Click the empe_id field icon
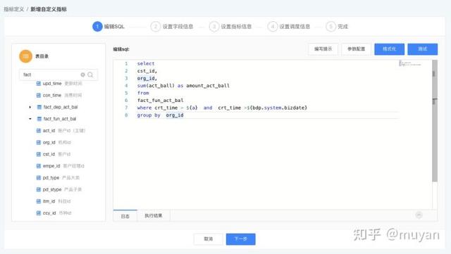The width and height of the screenshot is (451, 254). pyautogui.click(x=39, y=166)
